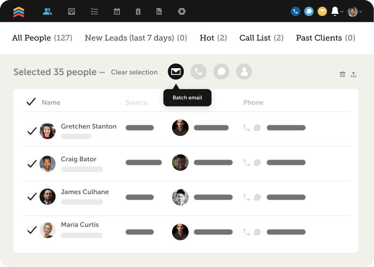Open the tasks checklist icon in navbar
The width and height of the screenshot is (374, 267).
coord(94,12)
